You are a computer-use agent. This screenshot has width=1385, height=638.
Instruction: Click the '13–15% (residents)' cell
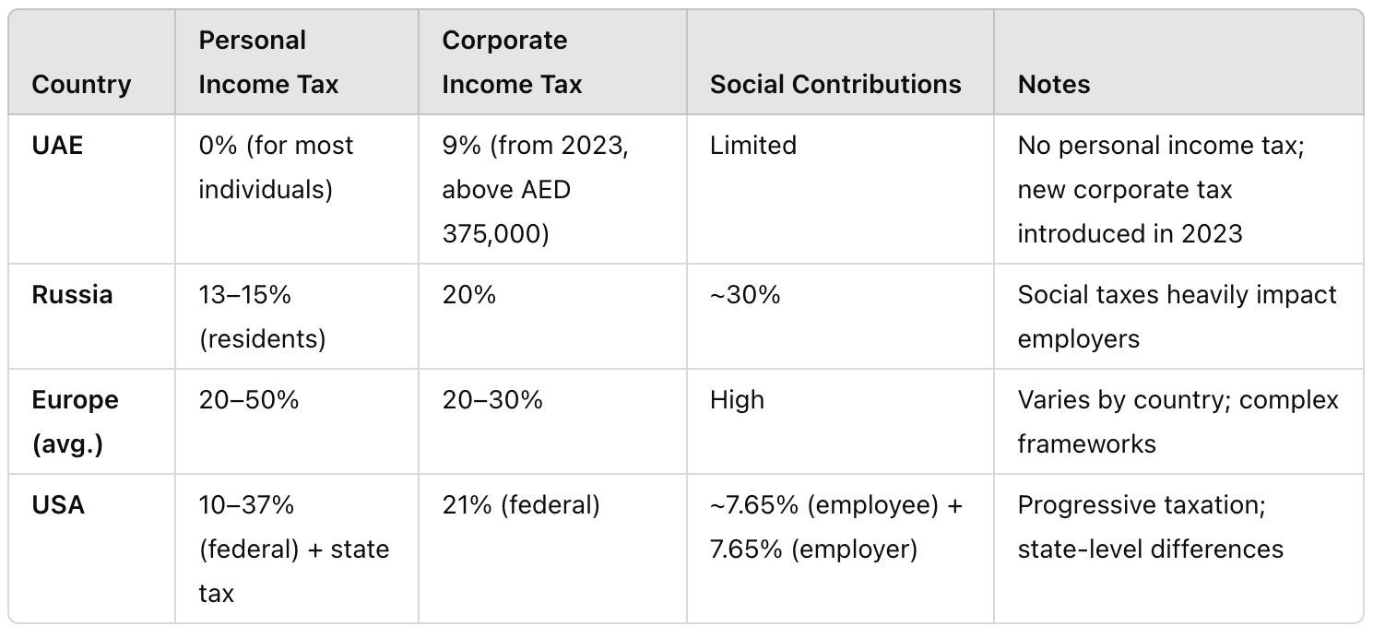[x=262, y=317]
